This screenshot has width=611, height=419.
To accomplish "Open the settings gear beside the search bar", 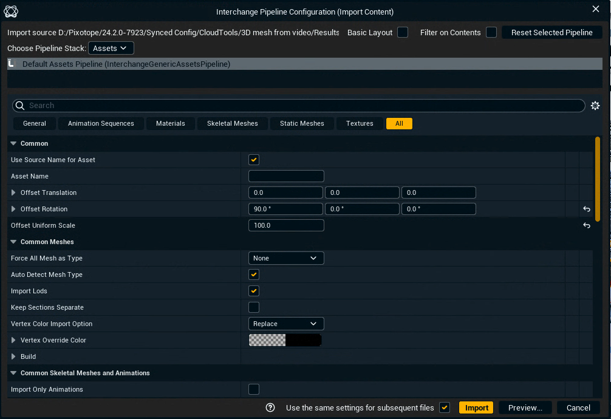I will [x=595, y=106].
